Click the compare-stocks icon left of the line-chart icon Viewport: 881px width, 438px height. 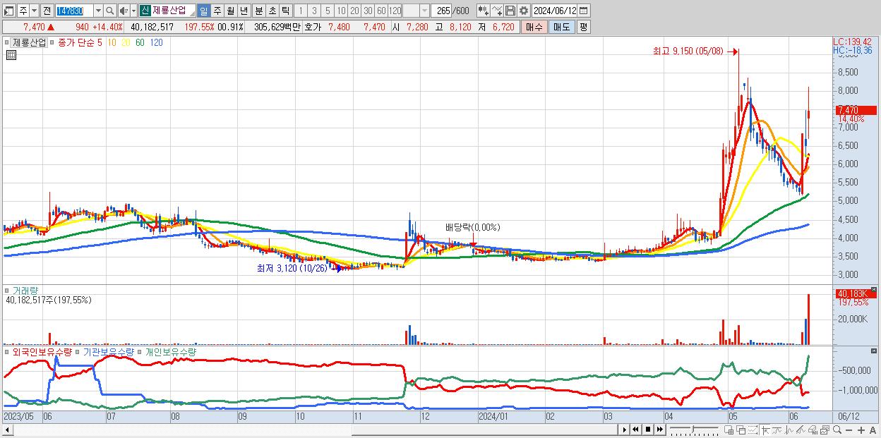483,11
